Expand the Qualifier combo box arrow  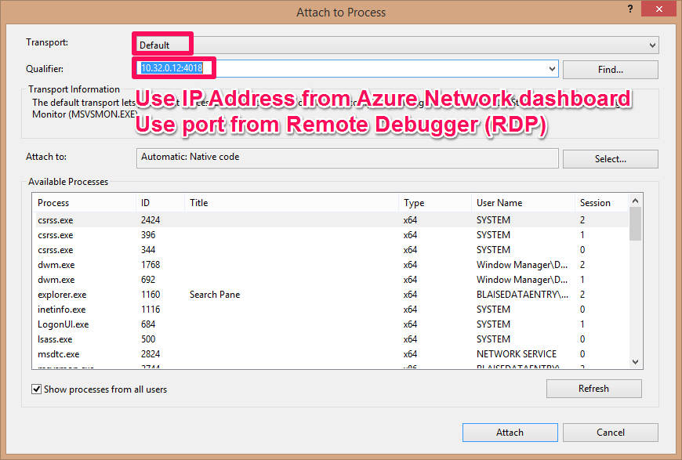tap(552, 69)
